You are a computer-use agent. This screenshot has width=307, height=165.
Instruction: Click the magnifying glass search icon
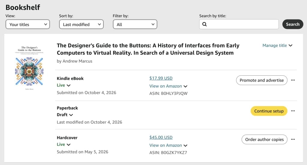click(x=204, y=24)
